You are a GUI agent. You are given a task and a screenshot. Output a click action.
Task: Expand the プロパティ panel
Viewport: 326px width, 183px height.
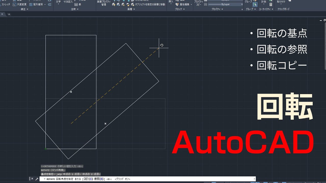click(217, 9)
